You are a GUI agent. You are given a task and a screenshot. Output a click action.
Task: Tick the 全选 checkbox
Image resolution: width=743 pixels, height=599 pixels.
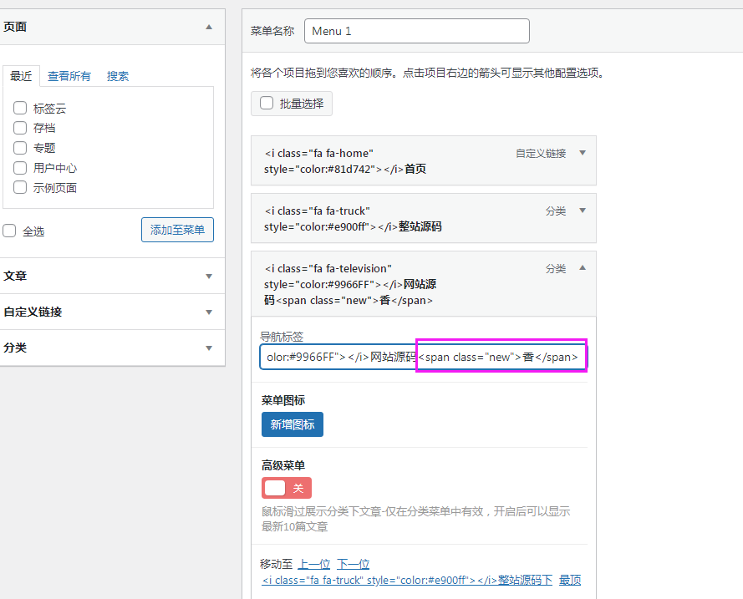pos(9,231)
